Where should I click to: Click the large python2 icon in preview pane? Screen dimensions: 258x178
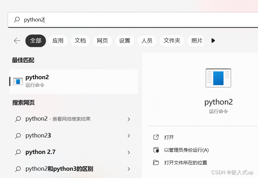pos(218,78)
